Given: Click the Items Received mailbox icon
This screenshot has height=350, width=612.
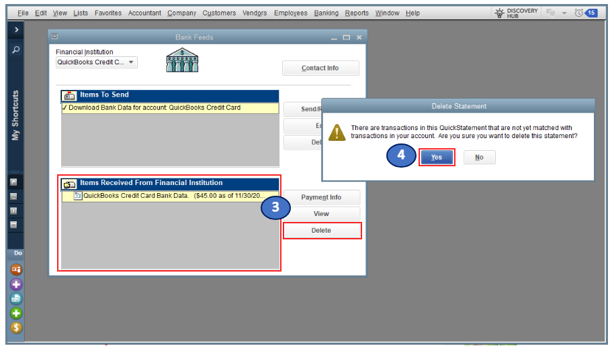Looking at the screenshot, I should [x=69, y=184].
